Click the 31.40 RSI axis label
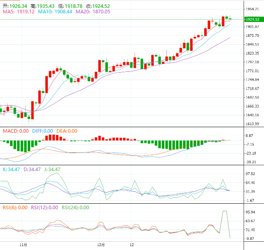This screenshot has width=264, height=250. click(250, 230)
